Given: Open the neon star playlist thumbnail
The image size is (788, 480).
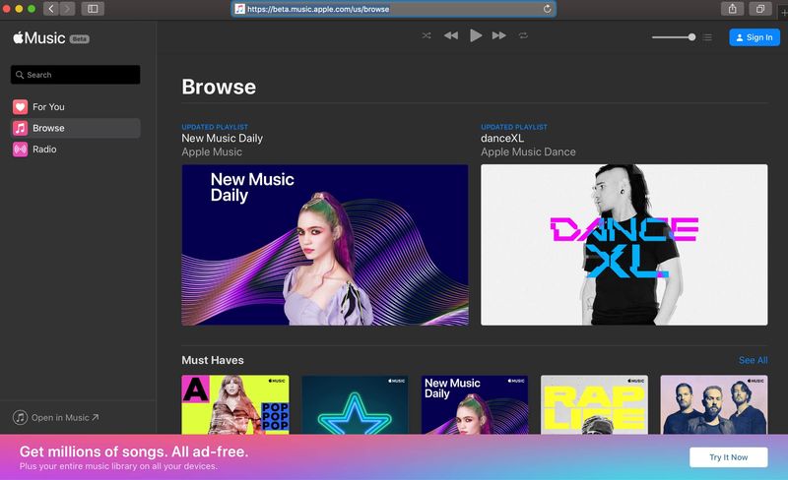Looking at the screenshot, I should (355, 404).
